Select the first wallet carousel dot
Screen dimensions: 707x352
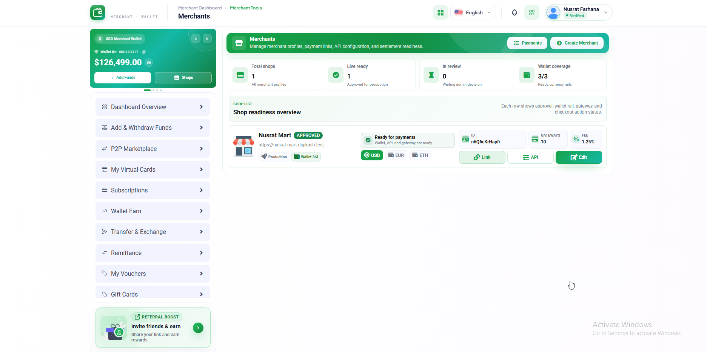click(x=147, y=91)
